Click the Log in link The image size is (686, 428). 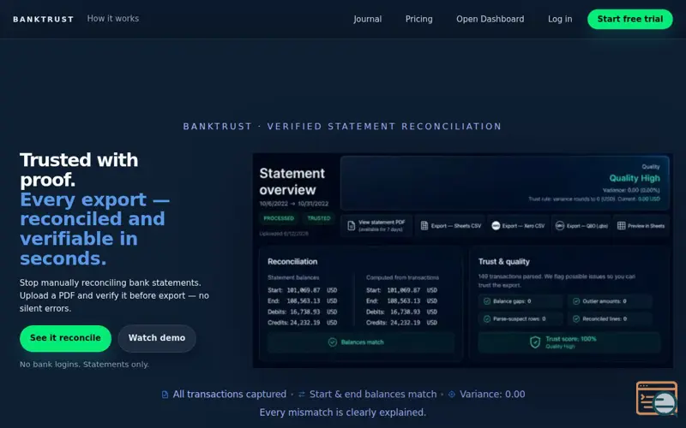pos(560,19)
